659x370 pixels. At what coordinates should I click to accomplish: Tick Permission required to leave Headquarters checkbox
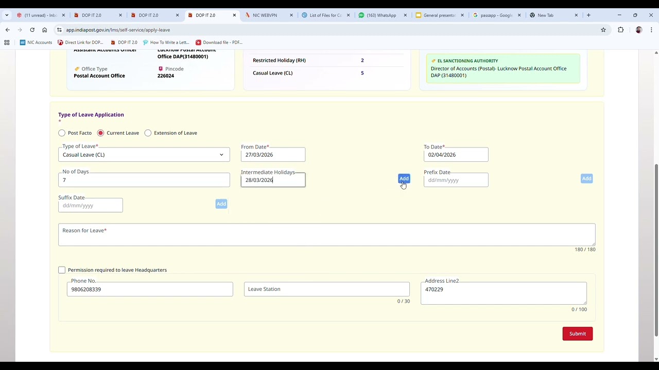[x=62, y=270]
